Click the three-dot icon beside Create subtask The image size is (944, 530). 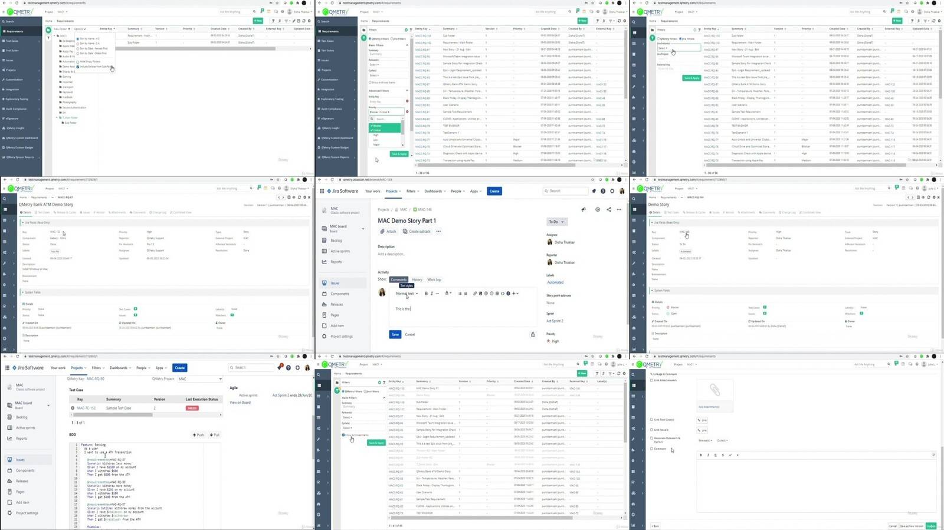point(438,231)
